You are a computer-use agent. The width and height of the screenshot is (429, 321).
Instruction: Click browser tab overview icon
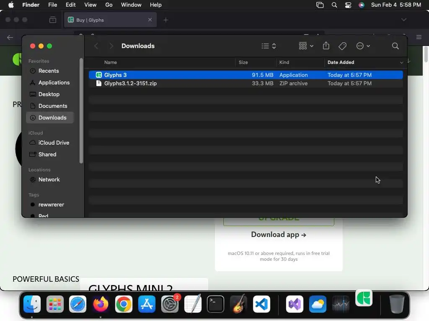pyautogui.click(x=52, y=20)
